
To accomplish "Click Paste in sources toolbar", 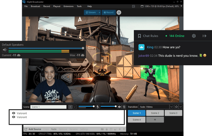I will [54, 129].
